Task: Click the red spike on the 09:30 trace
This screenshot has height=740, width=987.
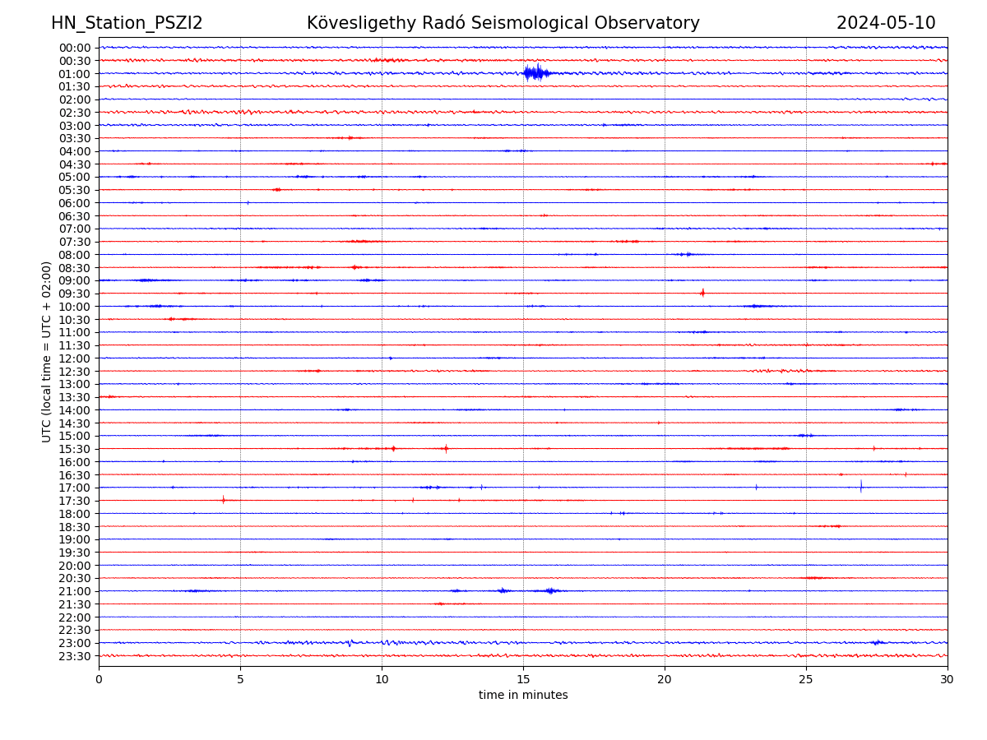Action: coord(702,293)
